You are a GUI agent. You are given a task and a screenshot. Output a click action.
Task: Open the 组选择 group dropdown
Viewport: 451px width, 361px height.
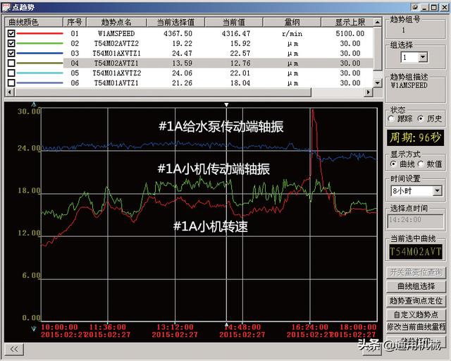(423, 57)
